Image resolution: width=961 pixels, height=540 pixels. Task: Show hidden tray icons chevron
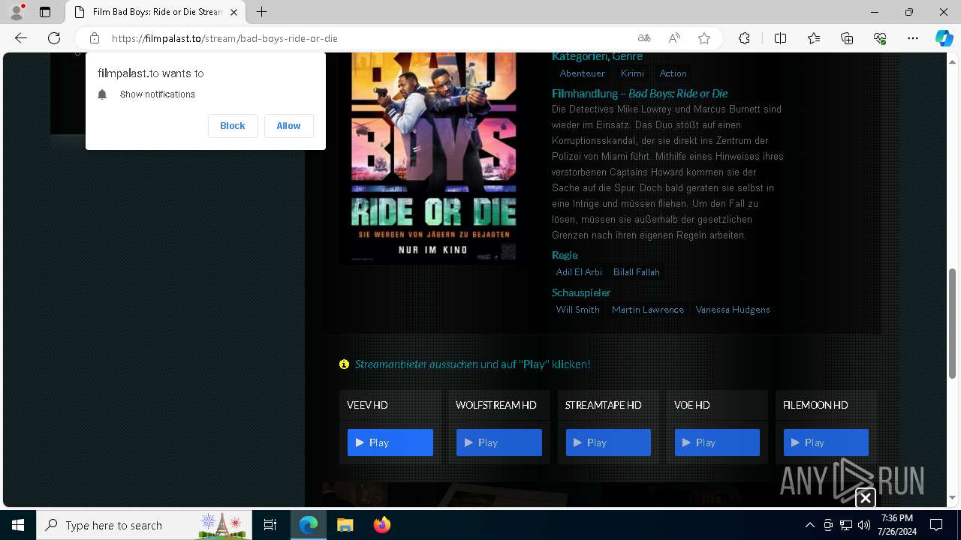click(x=810, y=525)
